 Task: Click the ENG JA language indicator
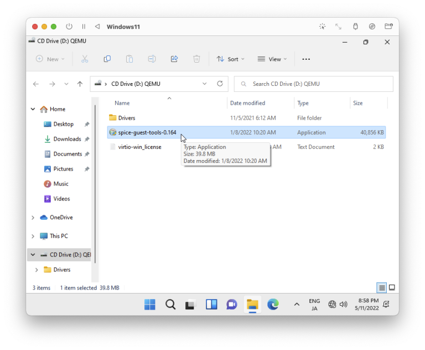[314, 305]
